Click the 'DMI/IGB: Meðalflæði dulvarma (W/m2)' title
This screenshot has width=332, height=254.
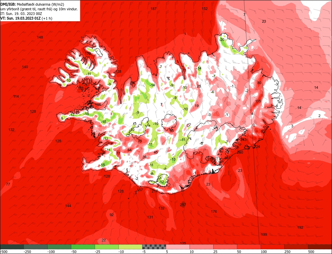point(33,4)
